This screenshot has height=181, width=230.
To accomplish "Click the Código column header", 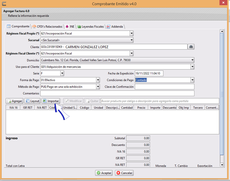I will point(85,108).
